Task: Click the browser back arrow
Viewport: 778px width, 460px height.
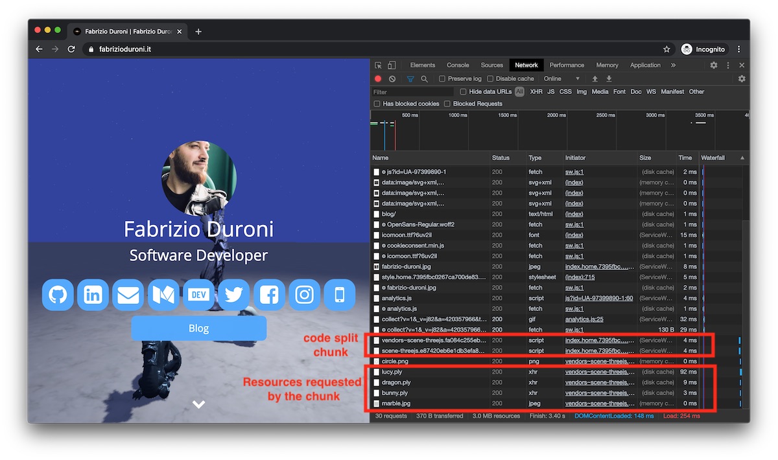Action: pyautogui.click(x=39, y=49)
